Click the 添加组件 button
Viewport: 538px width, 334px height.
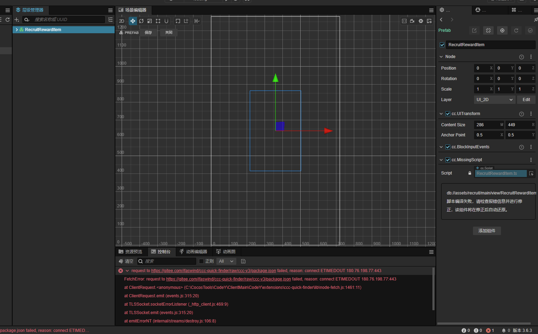click(487, 231)
